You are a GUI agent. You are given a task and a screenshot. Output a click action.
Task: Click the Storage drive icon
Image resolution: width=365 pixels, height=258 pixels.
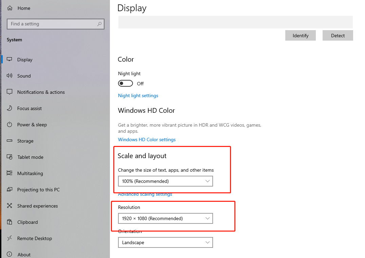pos(9,141)
